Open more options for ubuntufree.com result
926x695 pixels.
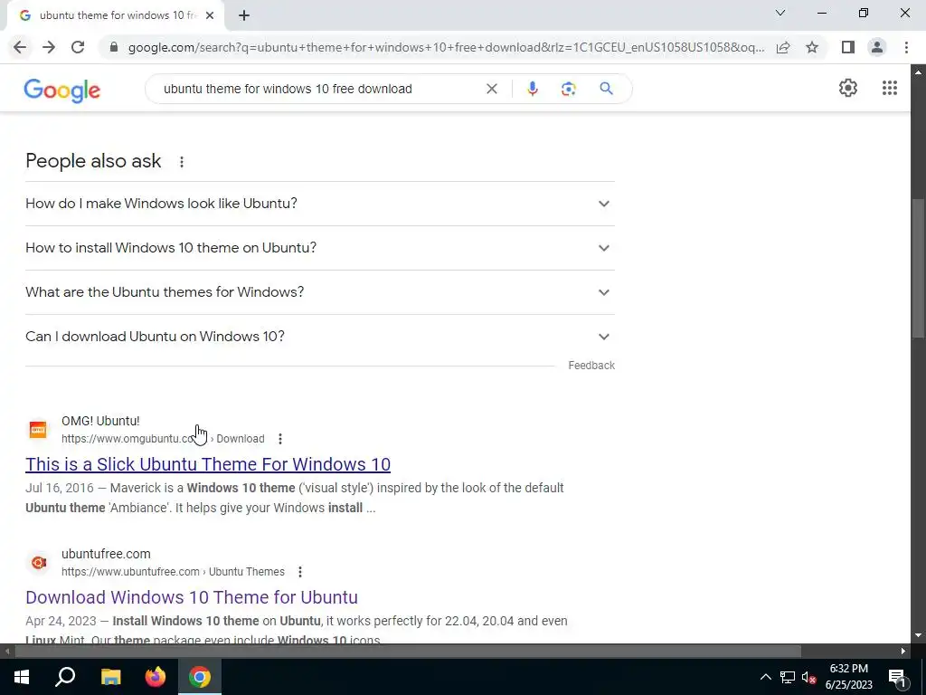(300, 572)
